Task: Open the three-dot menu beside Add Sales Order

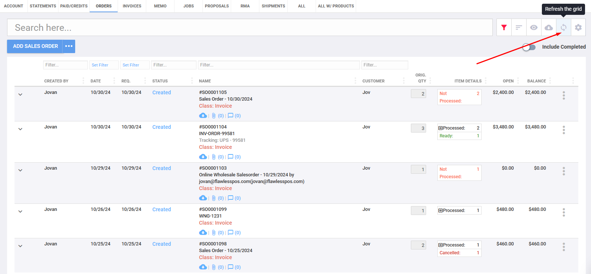Action: tap(69, 46)
